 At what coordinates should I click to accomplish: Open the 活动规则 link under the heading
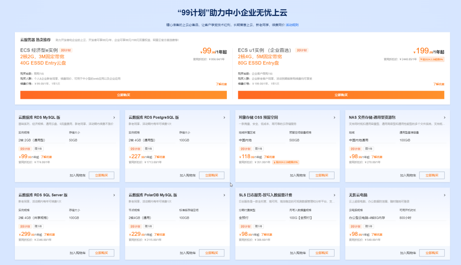(x=292, y=25)
